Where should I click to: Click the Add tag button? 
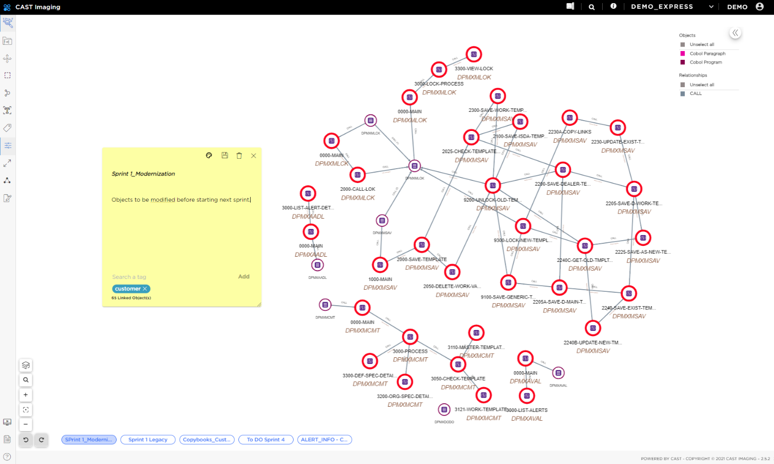tap(244, 277)
